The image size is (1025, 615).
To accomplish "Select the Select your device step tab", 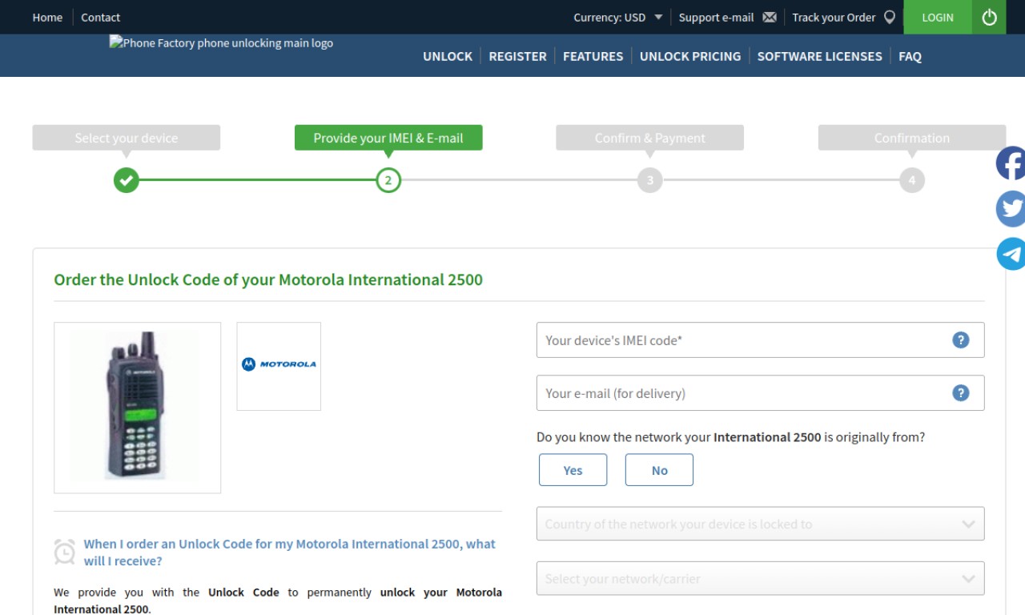I will (x=127, y=138).
